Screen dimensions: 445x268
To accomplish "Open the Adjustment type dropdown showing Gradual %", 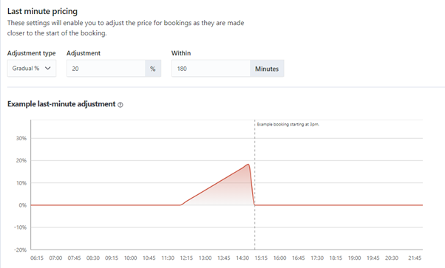I will tap(32, 69).
